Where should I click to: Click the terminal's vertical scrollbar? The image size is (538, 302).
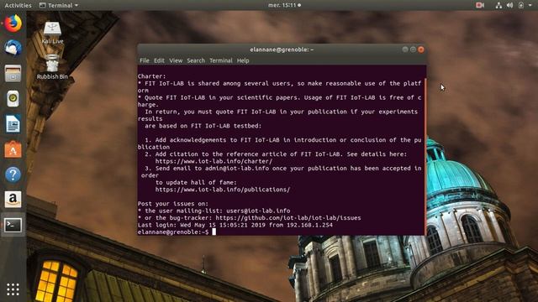[425, 157]
